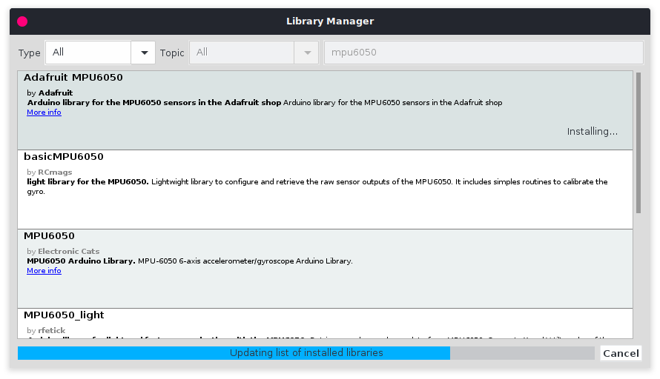Viewport: 660px width, 379px height.
Task: Click the basicMPU6050 description text
Action: tap(317, 187)
